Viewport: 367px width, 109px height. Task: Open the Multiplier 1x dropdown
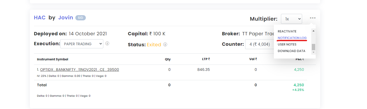291,19
